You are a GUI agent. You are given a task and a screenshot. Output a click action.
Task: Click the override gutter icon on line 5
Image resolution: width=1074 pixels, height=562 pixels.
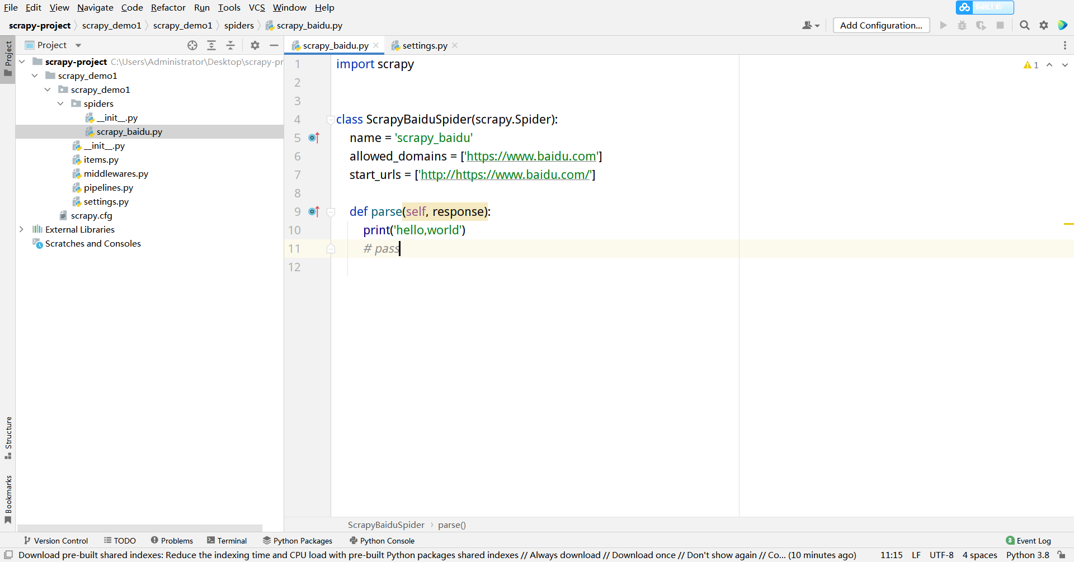coord(314,138)
